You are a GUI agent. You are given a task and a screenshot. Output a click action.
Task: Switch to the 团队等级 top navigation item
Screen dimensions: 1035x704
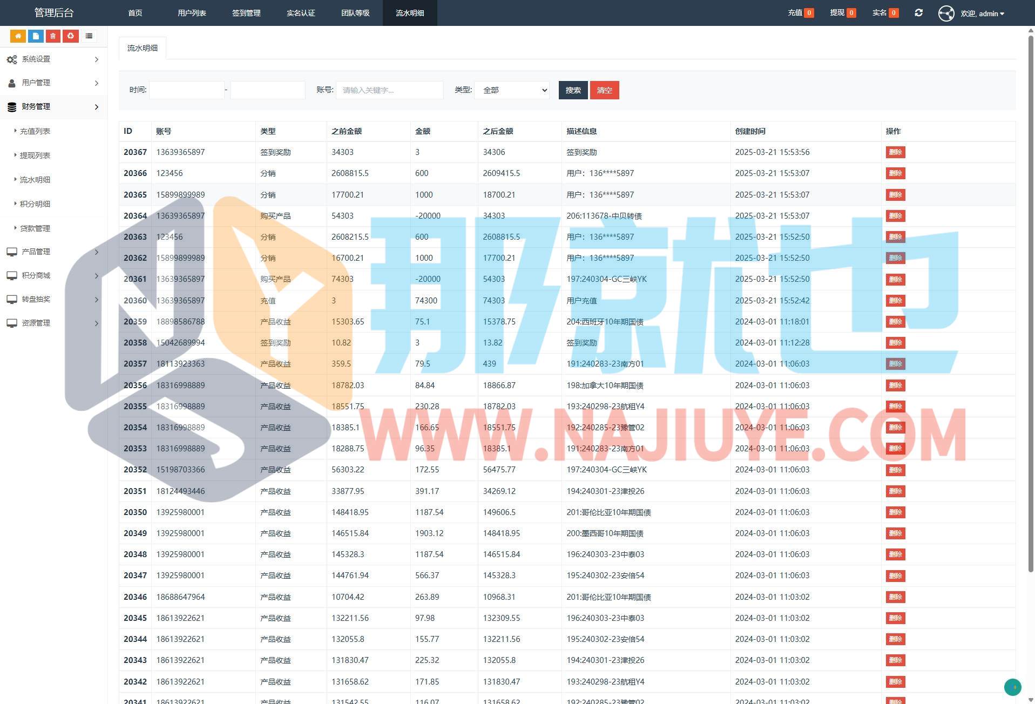click(355, 13)
